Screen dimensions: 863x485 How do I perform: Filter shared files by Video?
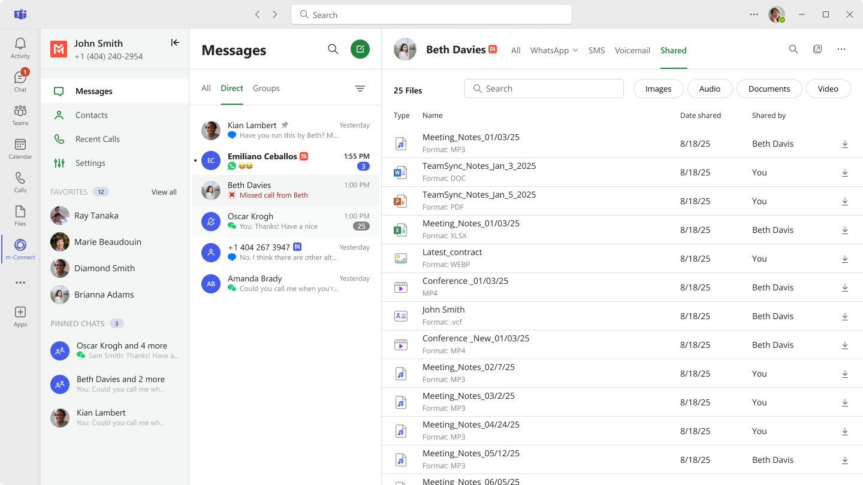click(x=828, y=89)
